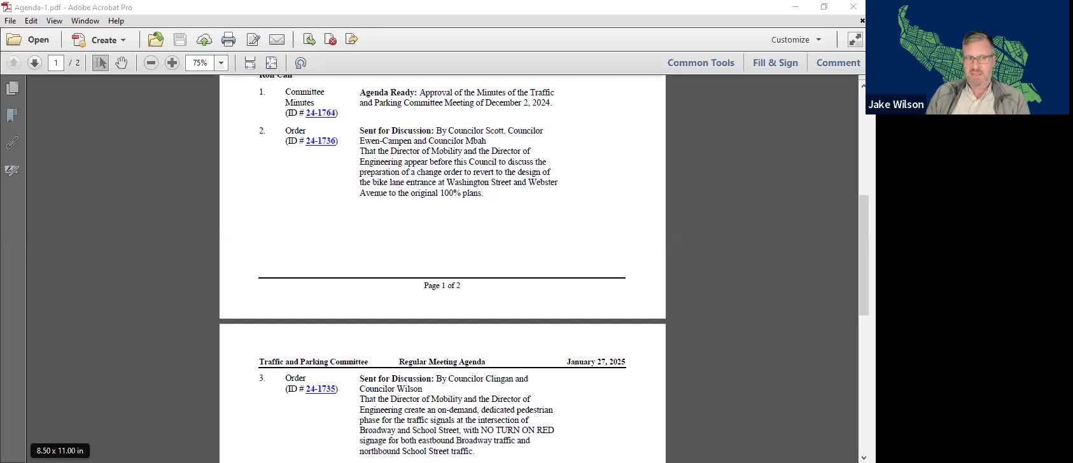This screenshot has width=1073, height=463.
Task: Click the Open folder button
Action: pos(28,39)
